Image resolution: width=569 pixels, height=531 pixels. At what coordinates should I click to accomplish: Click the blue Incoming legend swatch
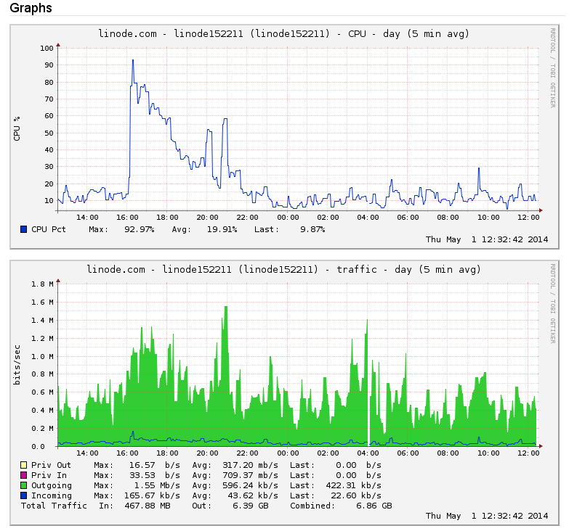coord(23,495)
